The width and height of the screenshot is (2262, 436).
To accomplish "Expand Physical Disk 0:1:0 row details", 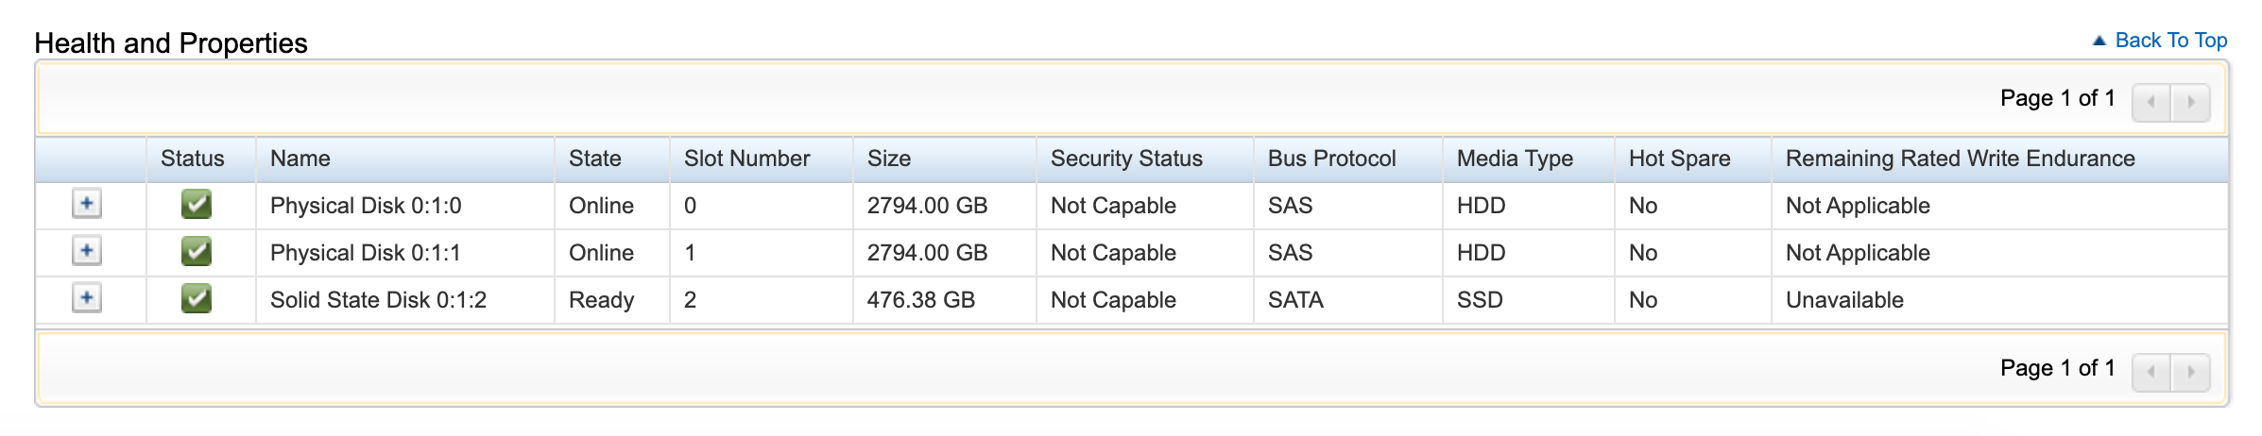I will pos(87,204).
